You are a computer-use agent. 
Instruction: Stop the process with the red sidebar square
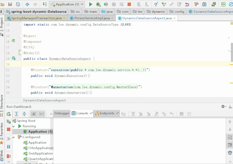(x=9, y=129)
